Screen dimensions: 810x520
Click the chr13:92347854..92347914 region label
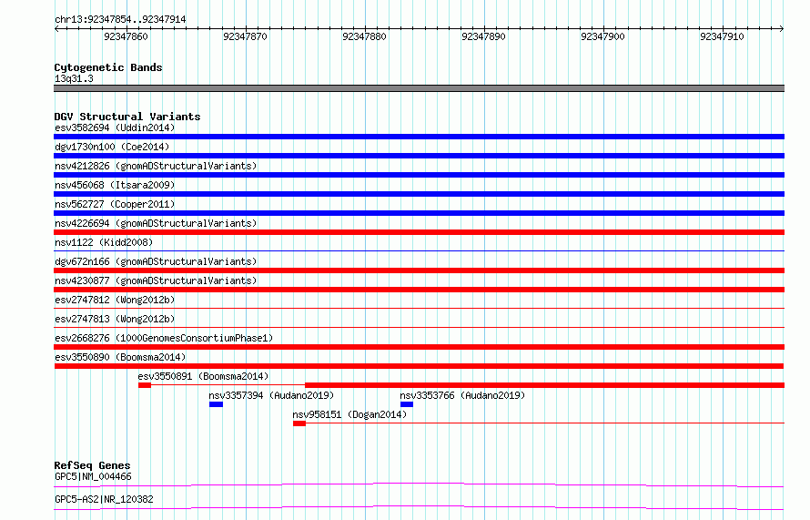[x=120, y=19]
